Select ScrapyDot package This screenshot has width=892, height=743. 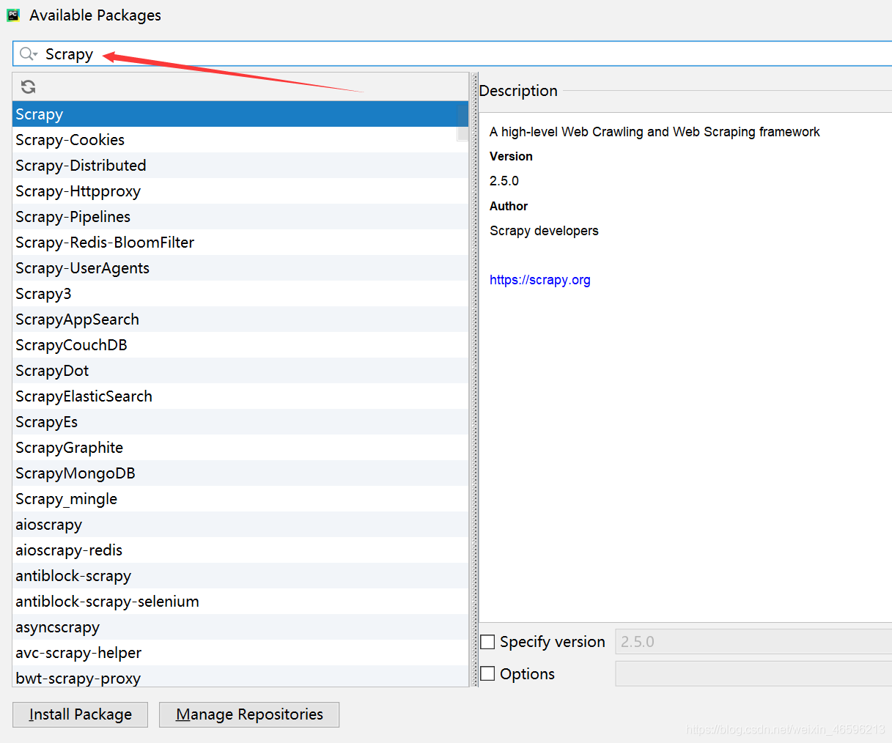click(240, 371)
